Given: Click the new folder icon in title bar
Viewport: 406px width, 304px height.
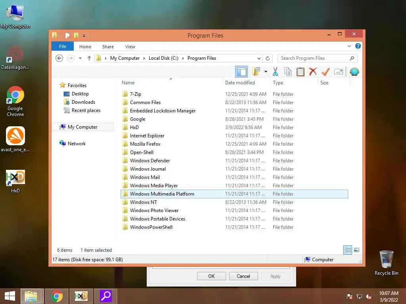Looking at the screenshot, I should click(76, 35).
